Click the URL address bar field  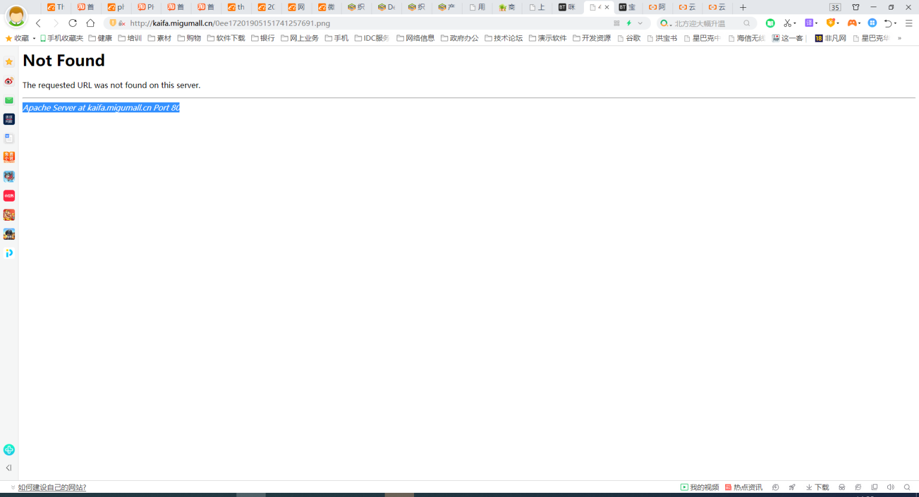(x=359, y=23)
